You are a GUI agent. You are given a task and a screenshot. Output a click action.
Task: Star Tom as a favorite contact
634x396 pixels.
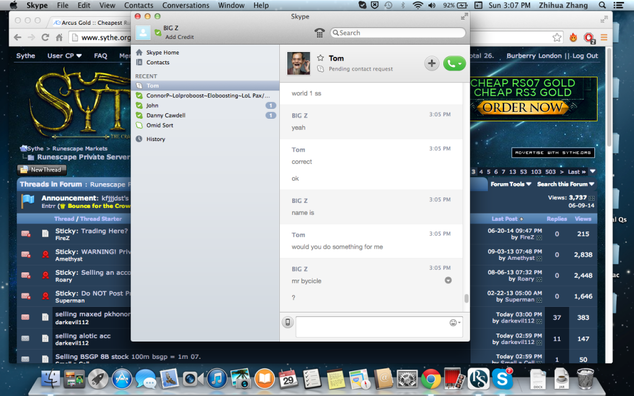pyautogui.click(x=320, y=58)
